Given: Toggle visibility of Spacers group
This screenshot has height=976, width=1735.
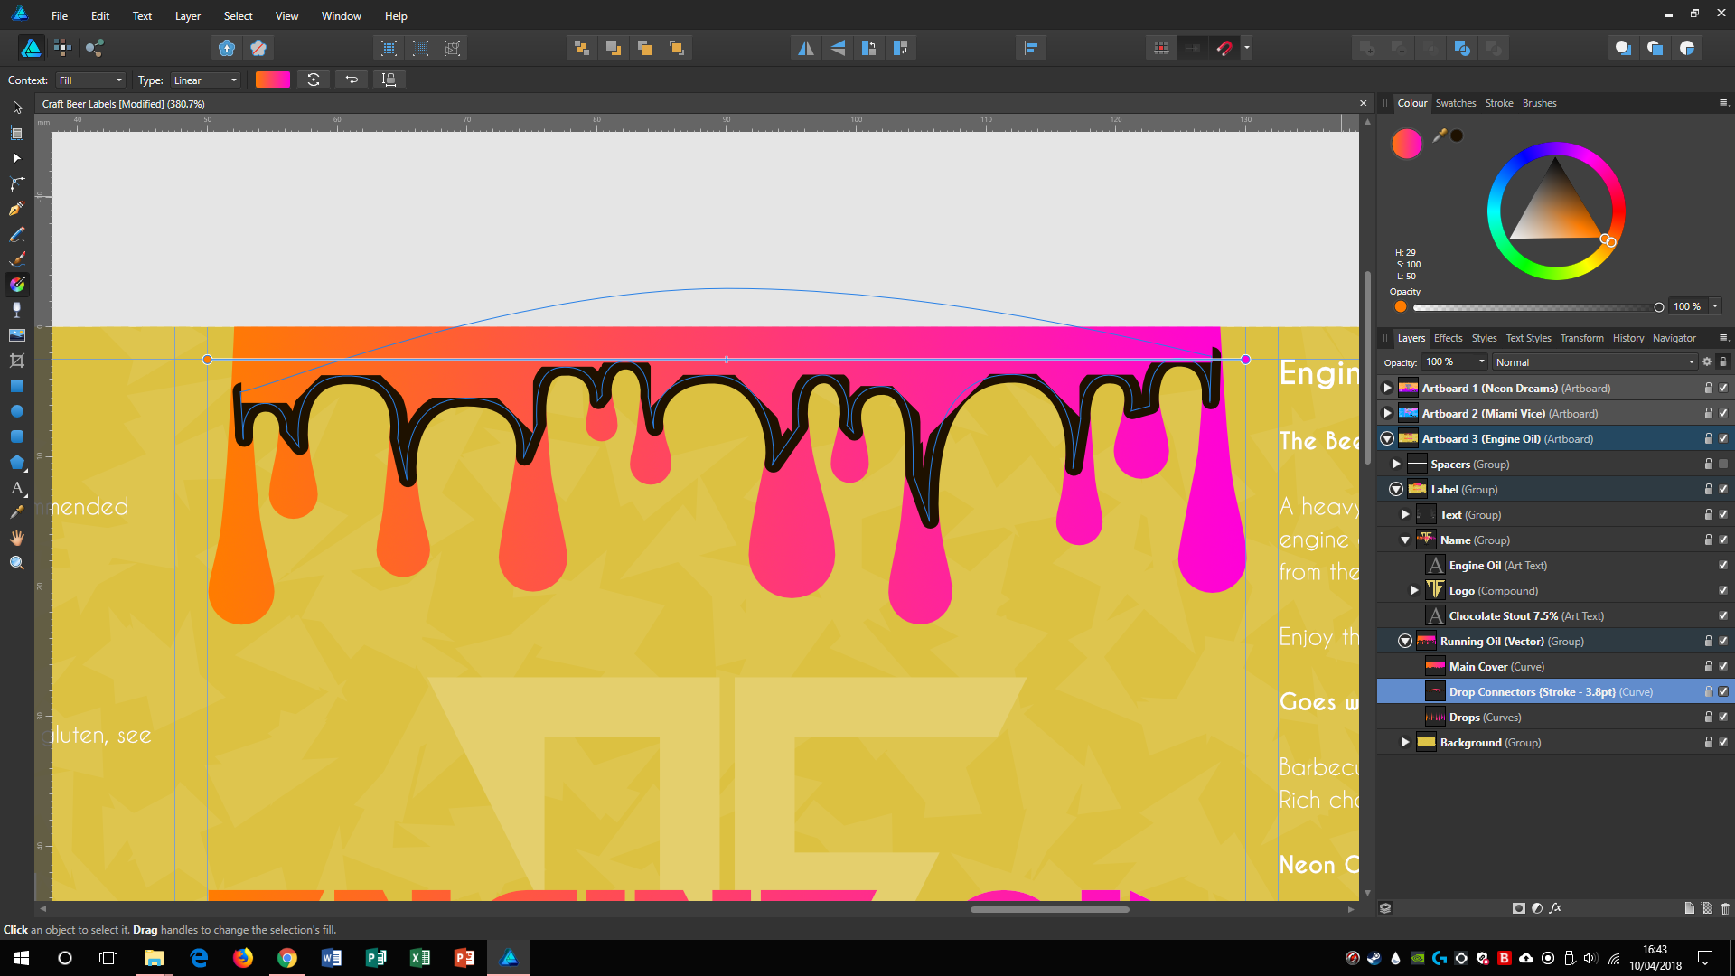Looking at the screenshot, I should click(x=1723, y=465).
